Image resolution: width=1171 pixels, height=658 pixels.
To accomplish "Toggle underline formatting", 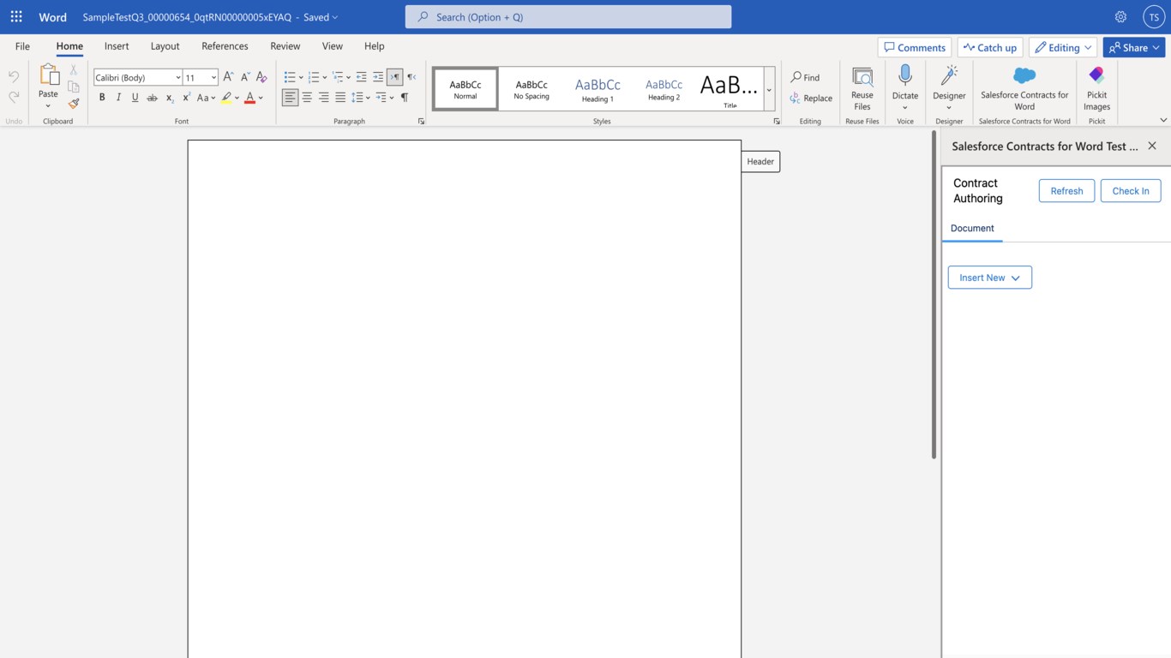I will tap(135, 98).
